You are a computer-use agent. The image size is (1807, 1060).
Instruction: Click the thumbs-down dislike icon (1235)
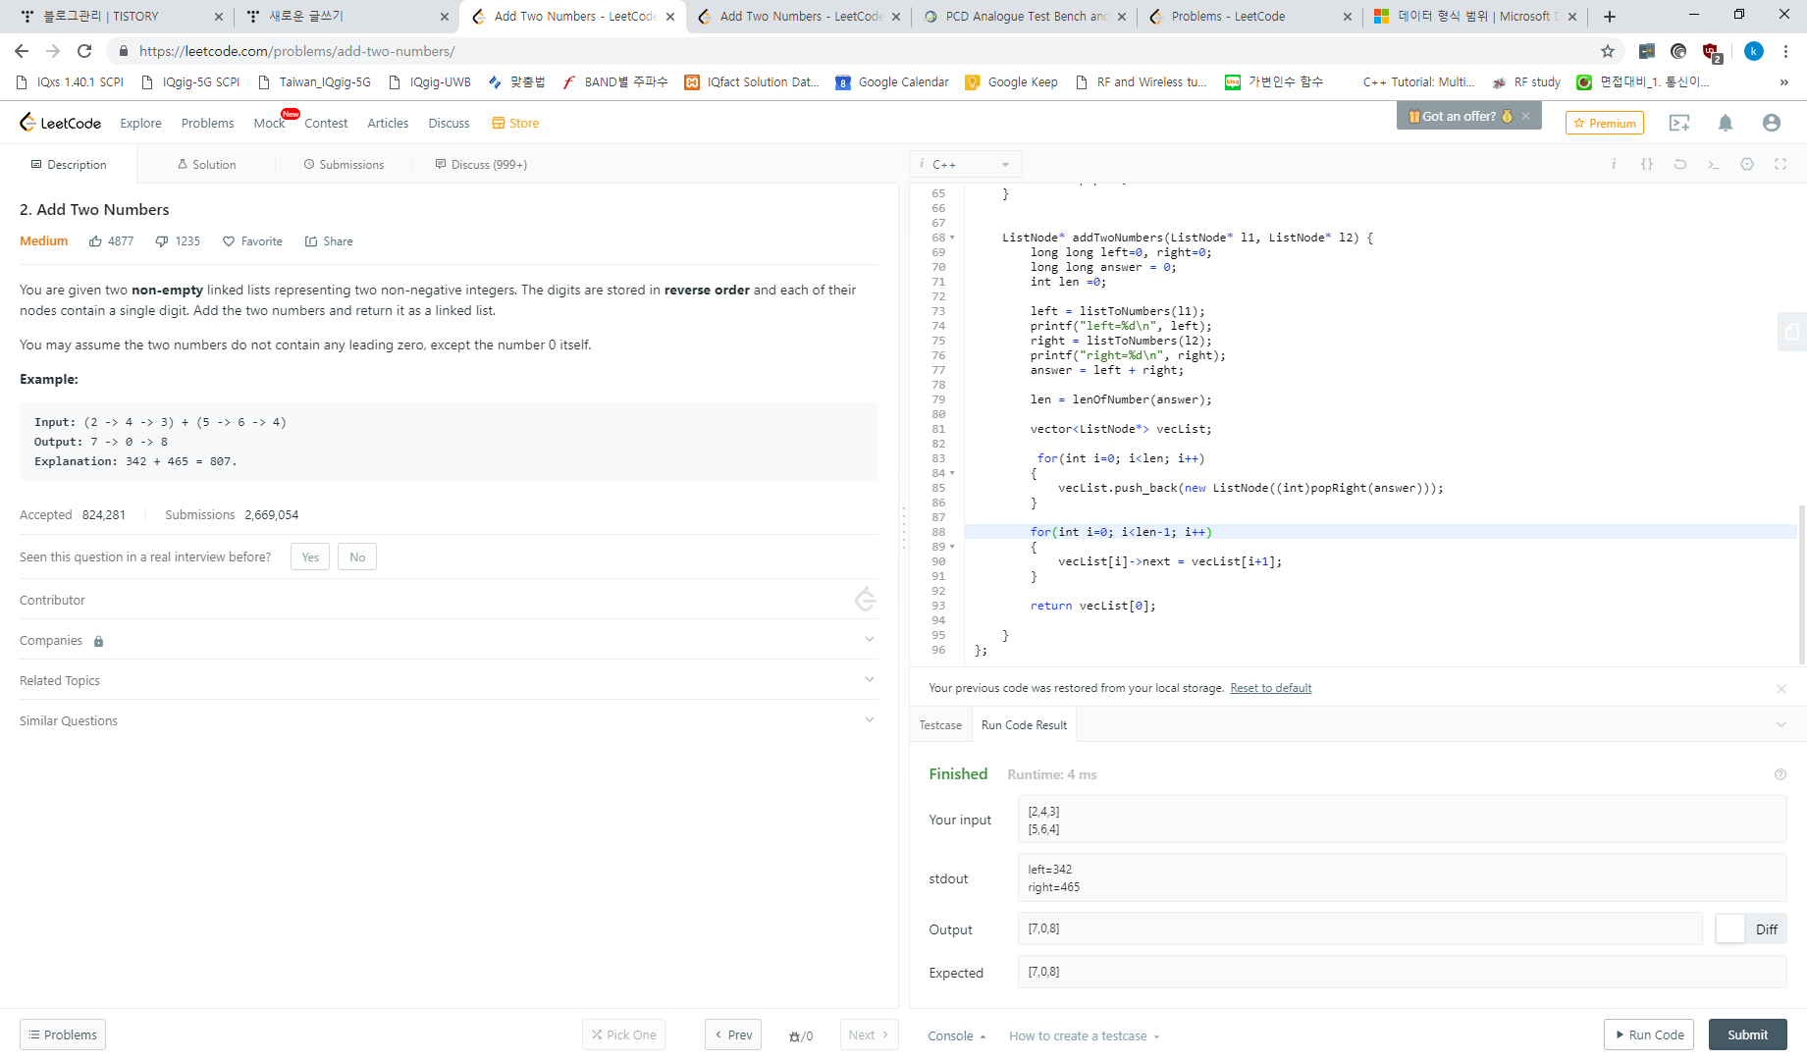162,241
